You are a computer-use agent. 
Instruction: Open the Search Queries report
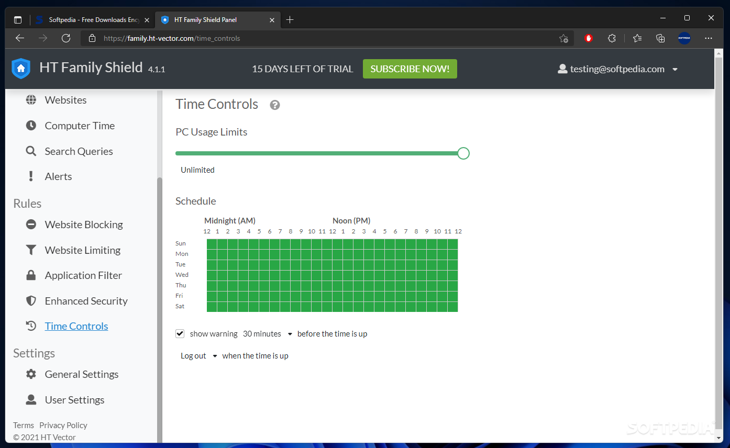click(x=79, y=151)
